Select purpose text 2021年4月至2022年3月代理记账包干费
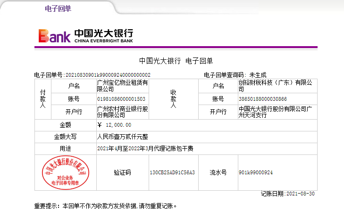Image resolution: width=344 pixels, height=219 pixels. click(145, 149)
